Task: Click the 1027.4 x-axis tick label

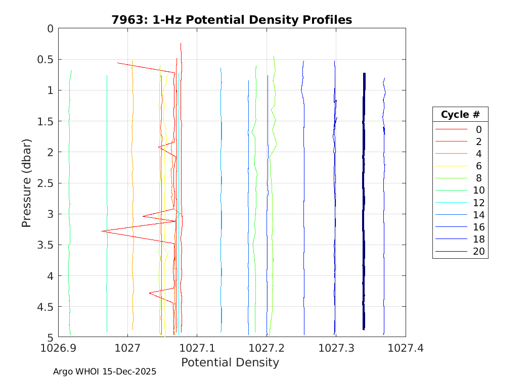Action: [405, 348]
